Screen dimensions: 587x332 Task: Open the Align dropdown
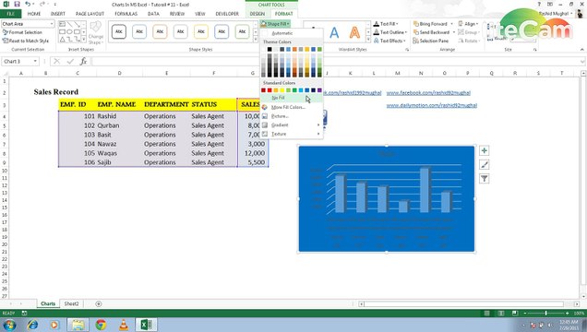coord(468,24)
